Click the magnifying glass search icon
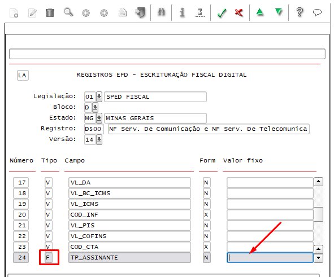This screenshot has height=277, width=334. (x=68, y=12)
